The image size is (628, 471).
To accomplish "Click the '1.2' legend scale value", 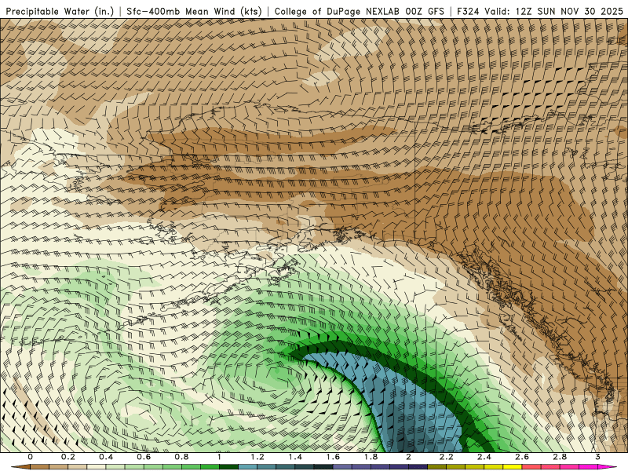I will coord(257,457).
